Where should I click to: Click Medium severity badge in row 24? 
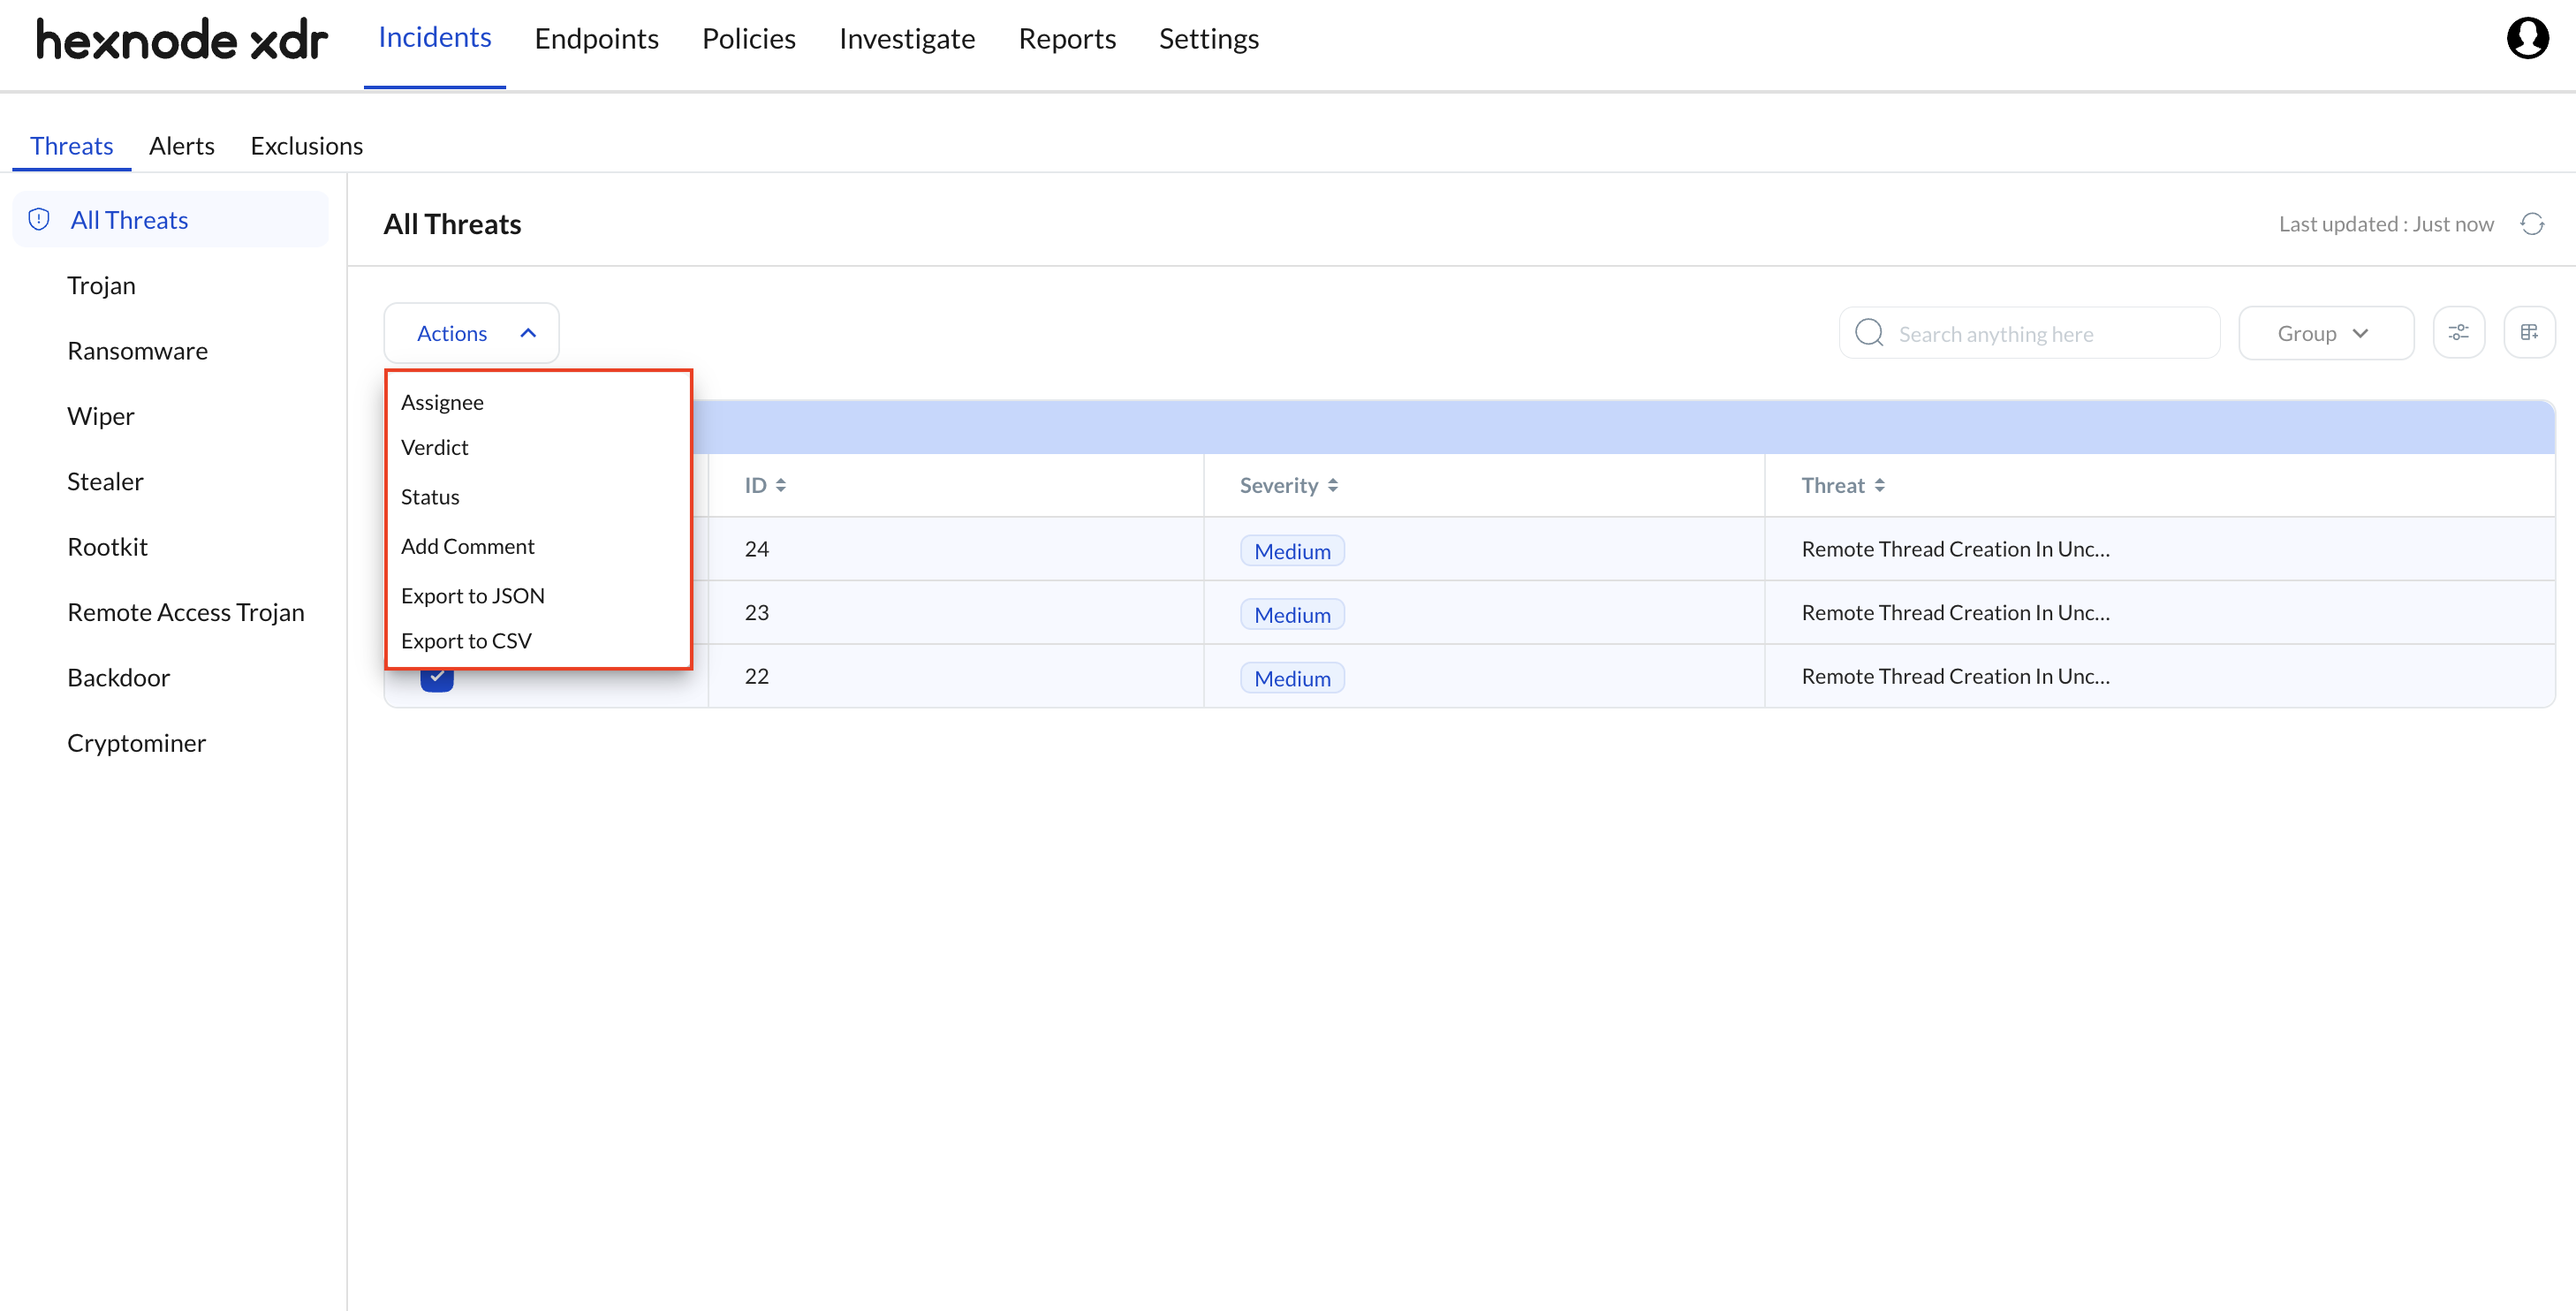tap(1292, 551)
